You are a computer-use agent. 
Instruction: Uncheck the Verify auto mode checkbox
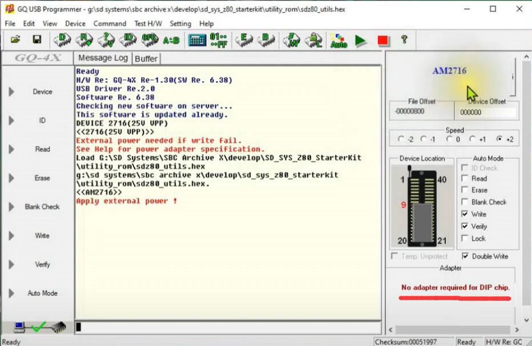tap(465, 226)
